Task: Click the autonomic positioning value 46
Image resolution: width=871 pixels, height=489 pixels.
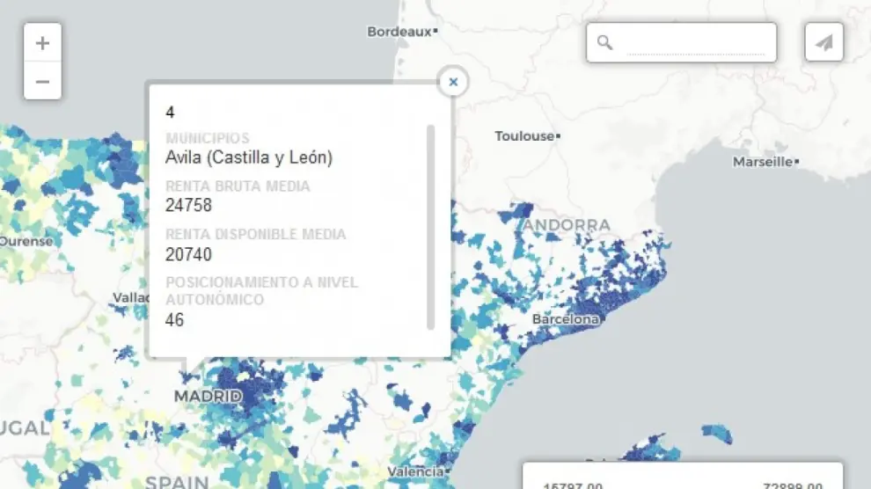Action: (174, 320)
